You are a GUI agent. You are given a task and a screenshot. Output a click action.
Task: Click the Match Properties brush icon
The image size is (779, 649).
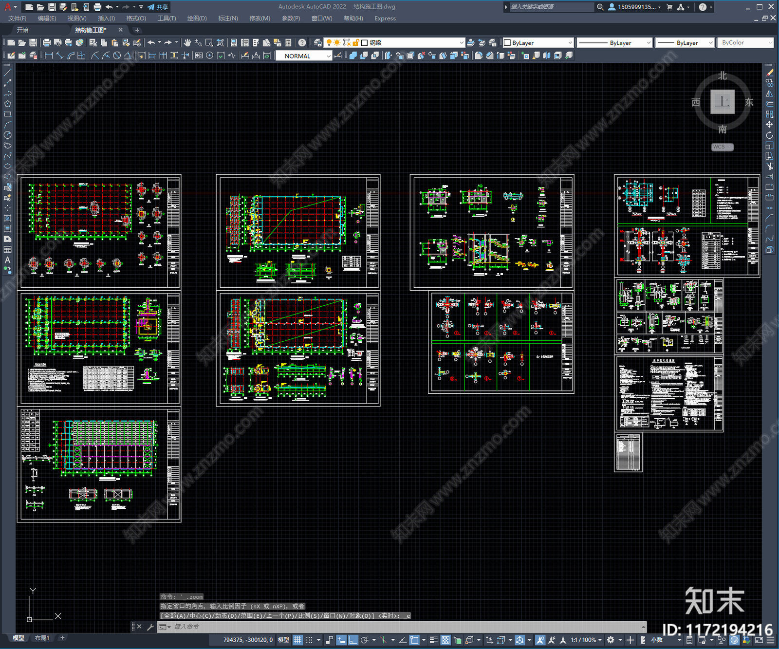(137, 43)
